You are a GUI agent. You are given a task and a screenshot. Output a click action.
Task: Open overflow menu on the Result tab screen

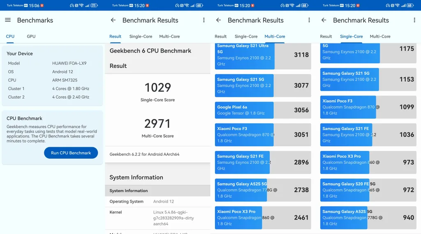204,20
